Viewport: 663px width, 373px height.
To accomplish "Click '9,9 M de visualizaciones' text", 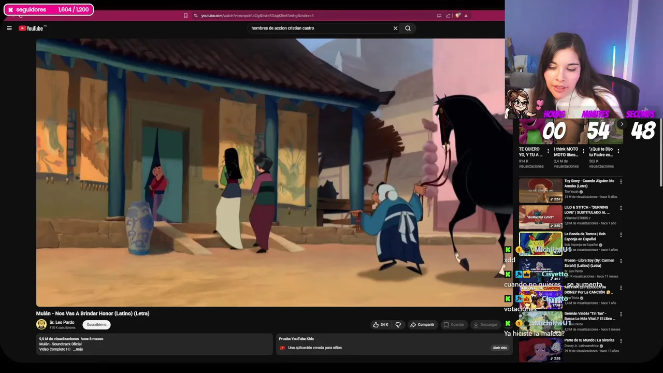I will point(59,339).
